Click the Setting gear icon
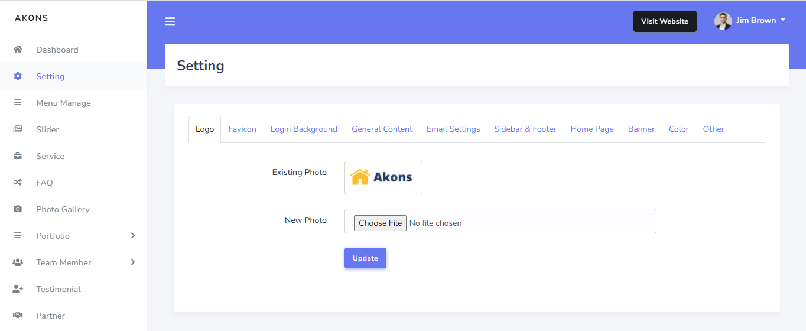Image resolution: width=806 pixels, height=331 pixels. pos(18,76)
